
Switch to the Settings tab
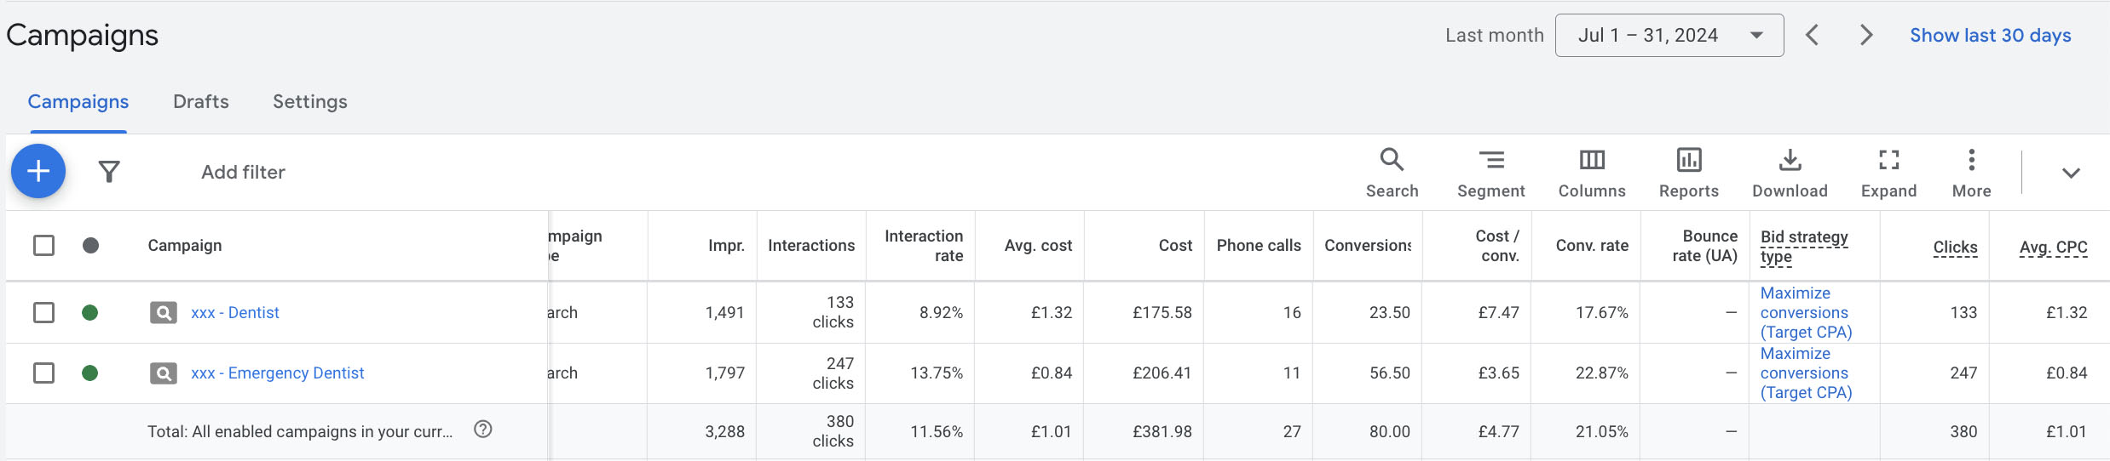[x=310, y=102]
